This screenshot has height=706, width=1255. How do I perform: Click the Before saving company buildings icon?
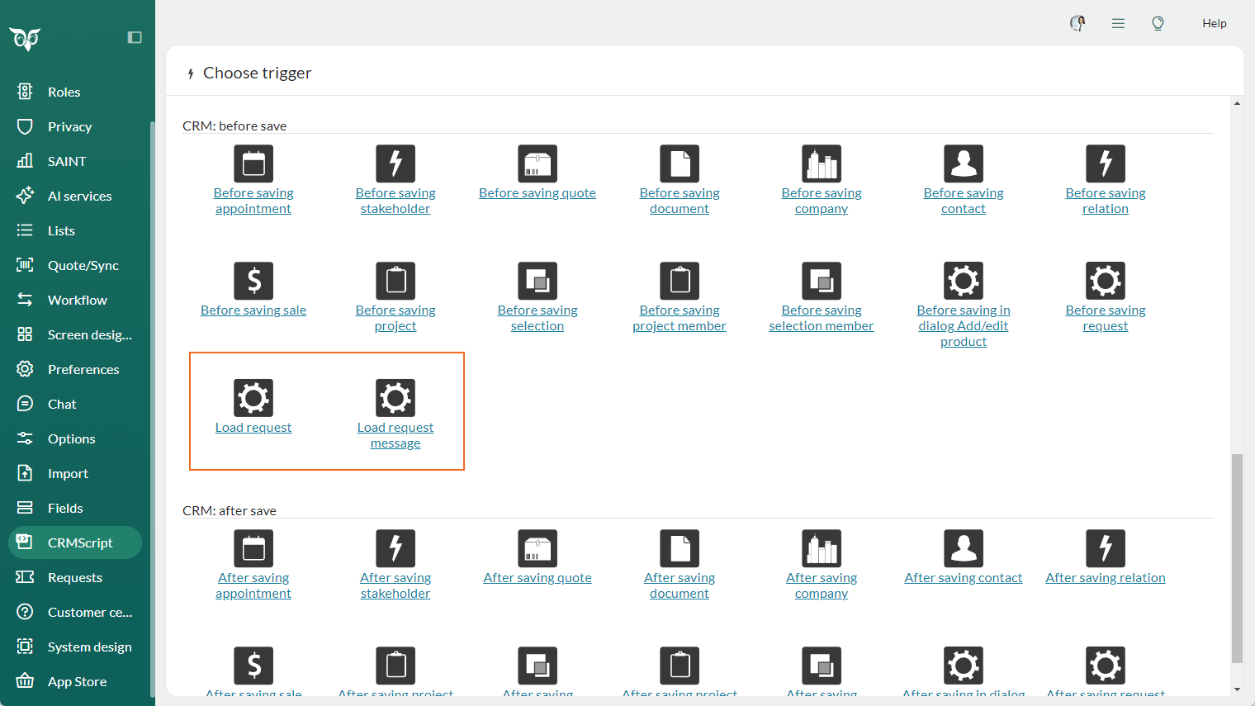(822, 163)
